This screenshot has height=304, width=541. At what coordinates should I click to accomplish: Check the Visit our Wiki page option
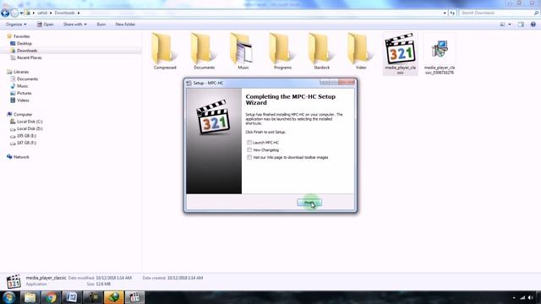(x=249, y=158)
